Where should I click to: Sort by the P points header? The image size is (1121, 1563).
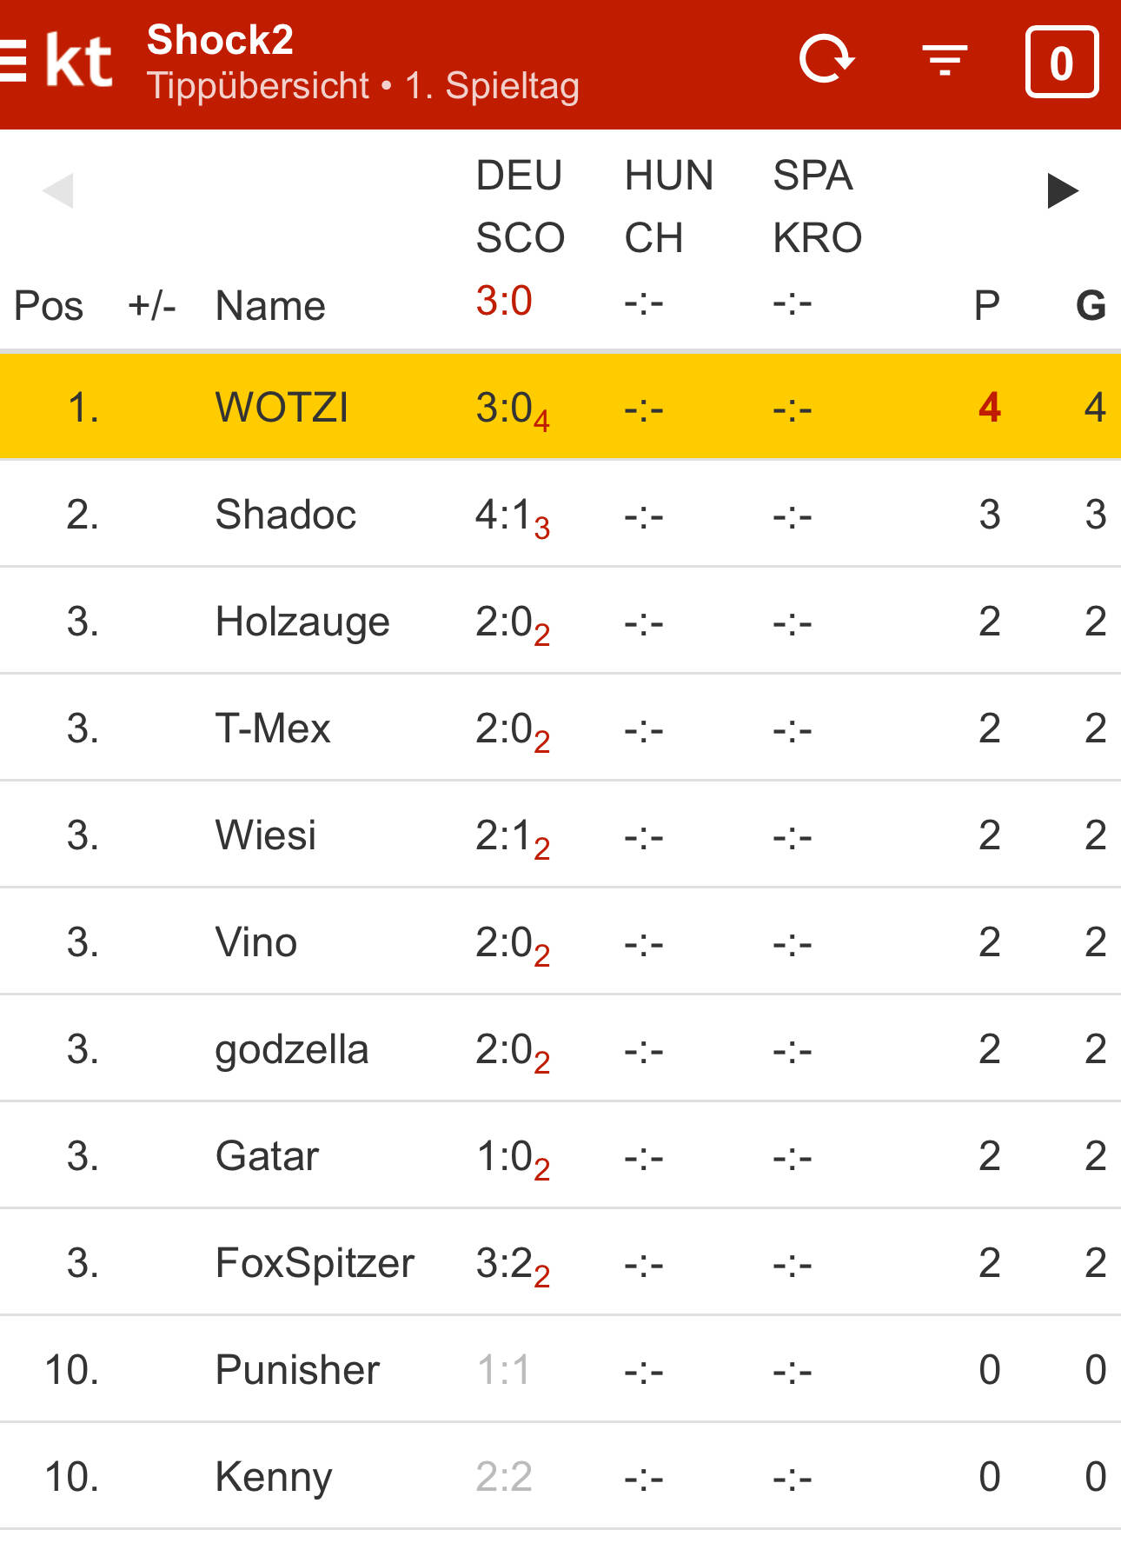(986, 306)
